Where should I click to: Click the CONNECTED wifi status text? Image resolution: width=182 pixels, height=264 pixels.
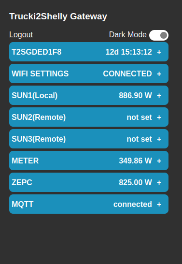(127, 73)
